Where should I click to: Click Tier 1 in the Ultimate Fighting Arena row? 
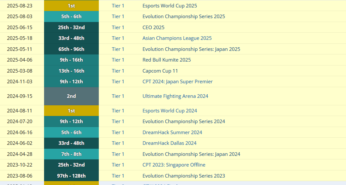(118, 96)
